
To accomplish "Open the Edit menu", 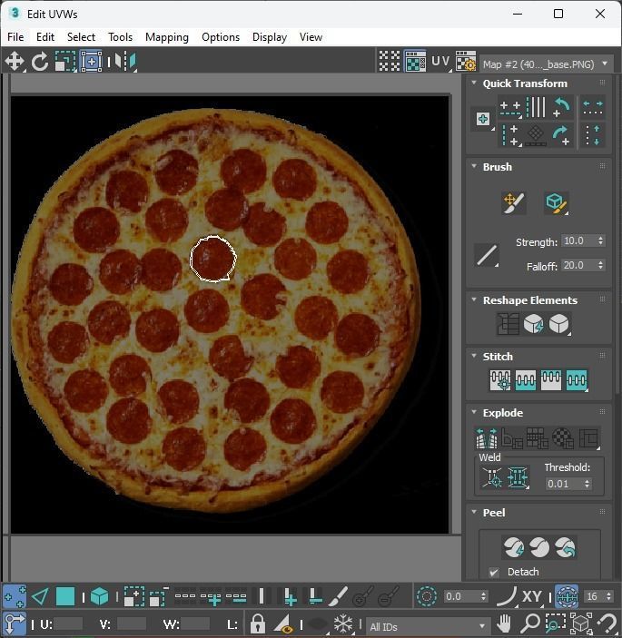I will point(45,37).
